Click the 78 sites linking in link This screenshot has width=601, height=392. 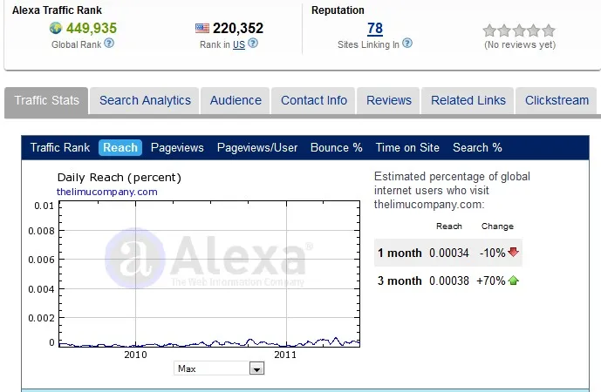point(375,29)
